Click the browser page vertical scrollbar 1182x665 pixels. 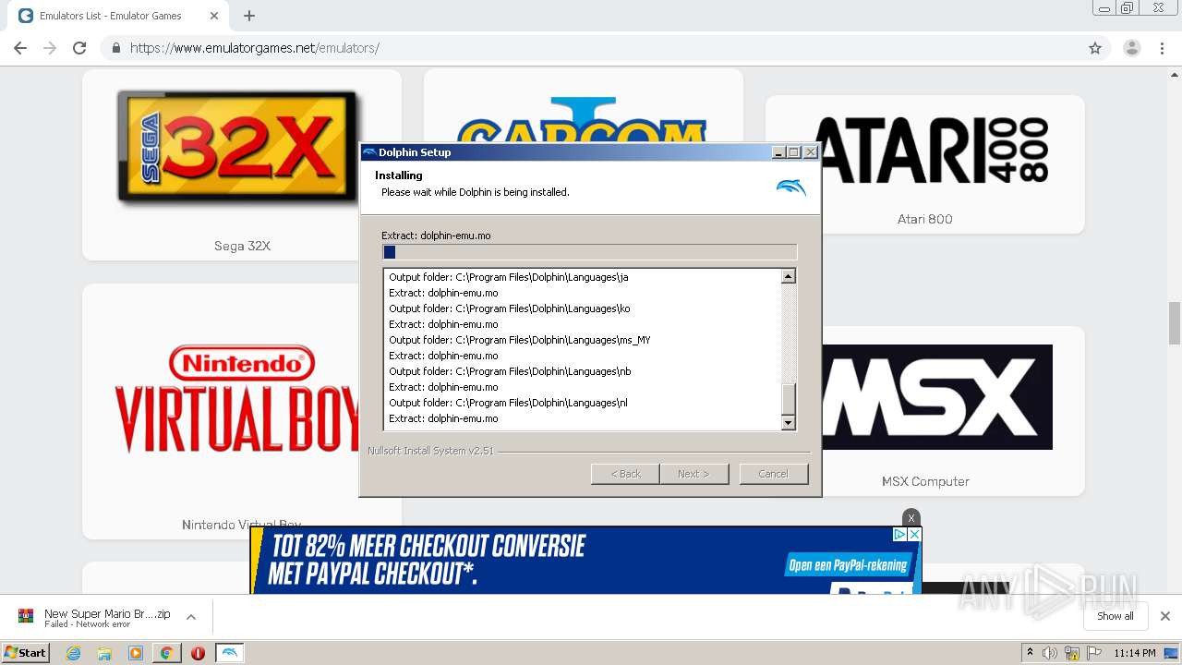point(1175,323)
